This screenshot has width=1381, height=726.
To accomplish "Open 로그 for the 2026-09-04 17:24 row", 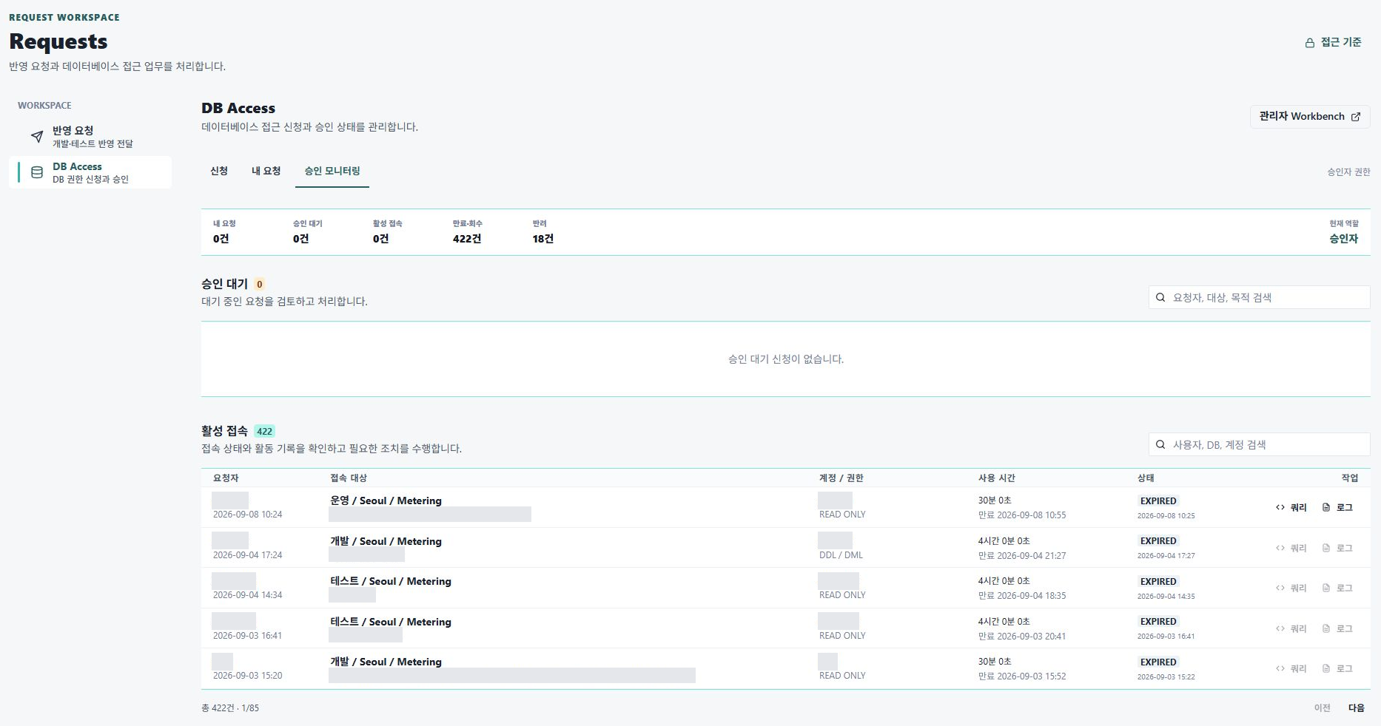I will point(1337,548).
